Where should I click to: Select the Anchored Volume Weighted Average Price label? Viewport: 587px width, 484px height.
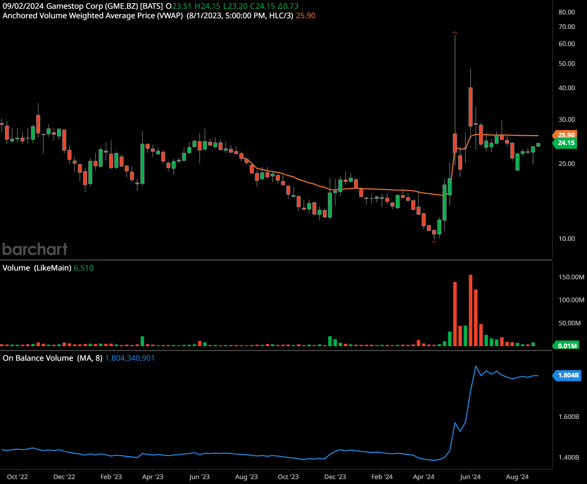93,16
